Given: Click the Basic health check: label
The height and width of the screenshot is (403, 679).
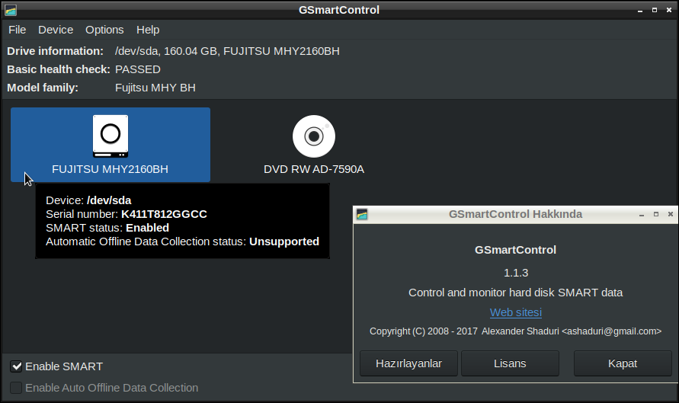Looking at the screenshot, I should (x=59, y=69).
